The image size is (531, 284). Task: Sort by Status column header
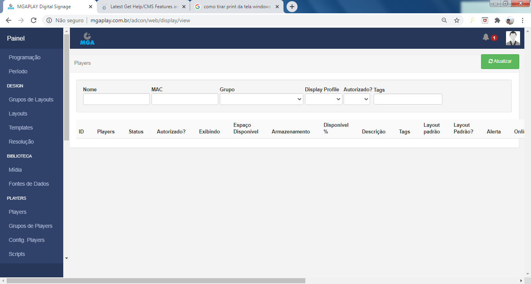(x=136, y=131)
